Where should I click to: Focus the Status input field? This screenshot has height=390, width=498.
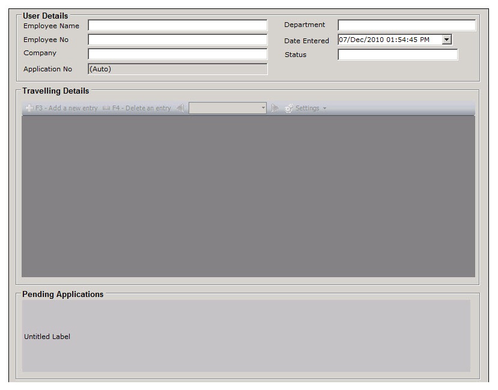398,55
